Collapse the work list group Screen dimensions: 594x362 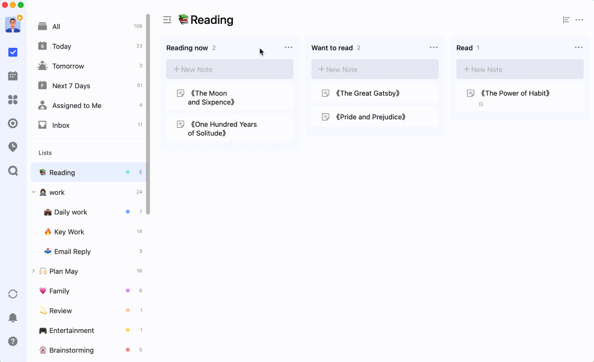point(34,192)
